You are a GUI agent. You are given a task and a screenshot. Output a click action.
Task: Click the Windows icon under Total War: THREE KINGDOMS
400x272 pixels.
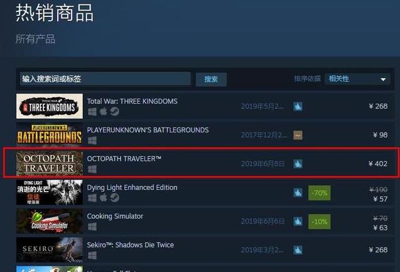click(92, 112)
